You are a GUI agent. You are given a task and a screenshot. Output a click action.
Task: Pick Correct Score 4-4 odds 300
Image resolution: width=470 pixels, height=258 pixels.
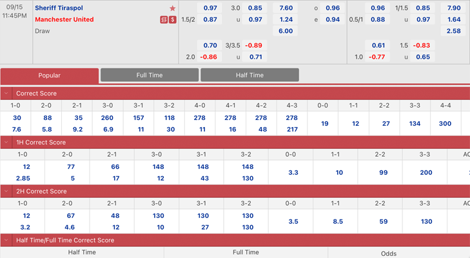tap(445, 124)
